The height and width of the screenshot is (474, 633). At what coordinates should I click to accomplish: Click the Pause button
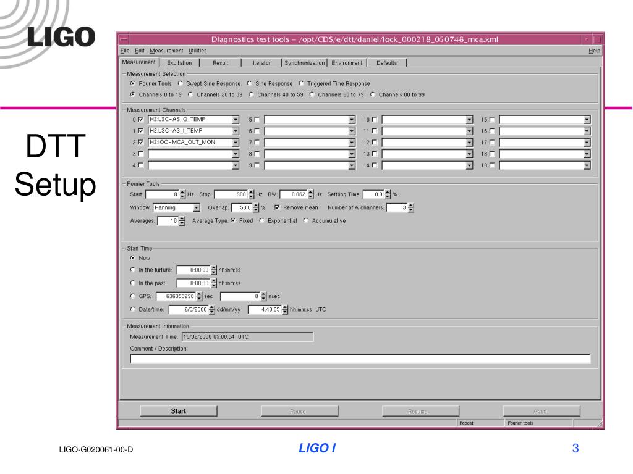coord(300,411)
